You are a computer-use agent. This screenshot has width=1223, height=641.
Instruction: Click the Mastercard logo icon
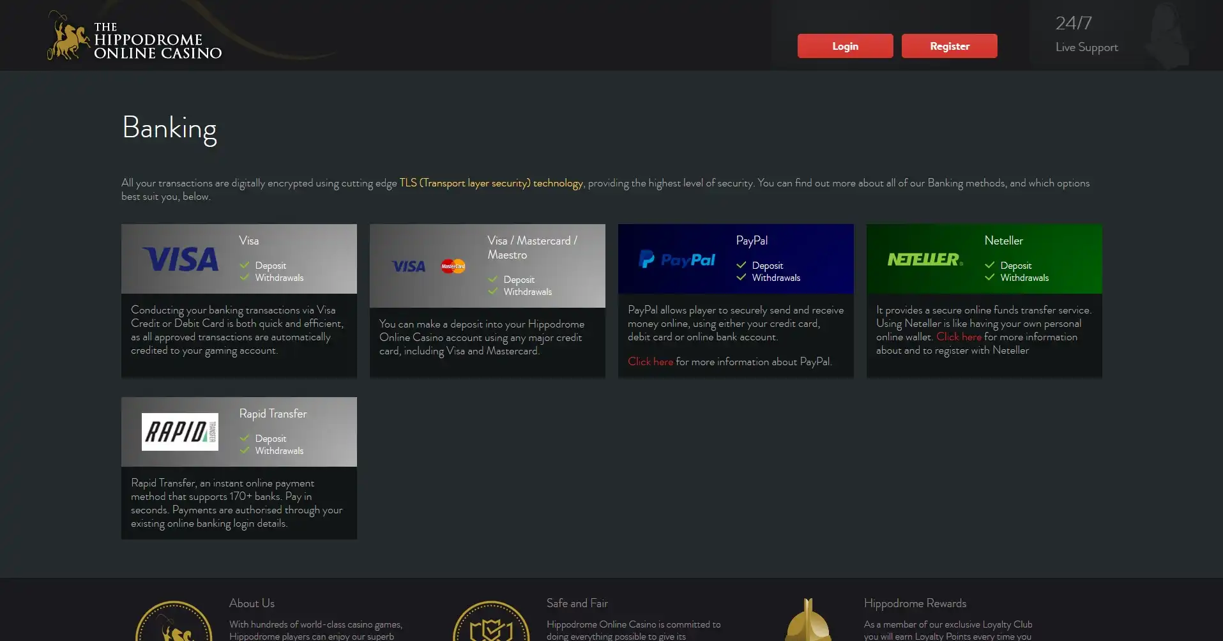[453, 266]
